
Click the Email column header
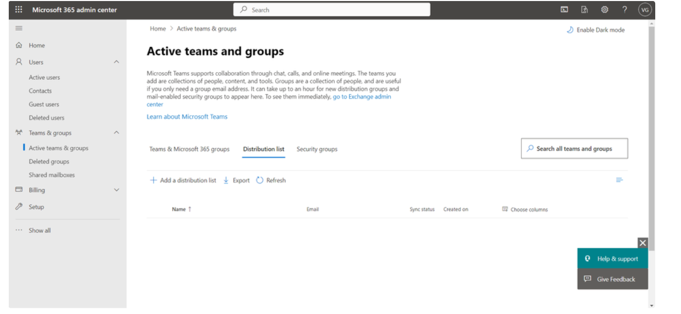[x=313, y=210]
